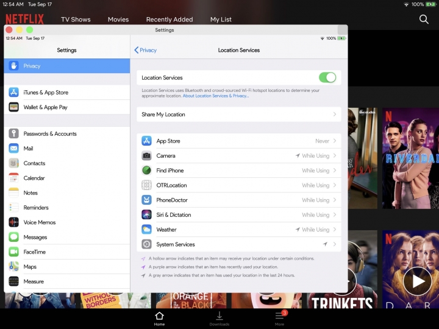439x329 pixels.
Task: Click the red close button of Settings window
Action: (9, 30)
